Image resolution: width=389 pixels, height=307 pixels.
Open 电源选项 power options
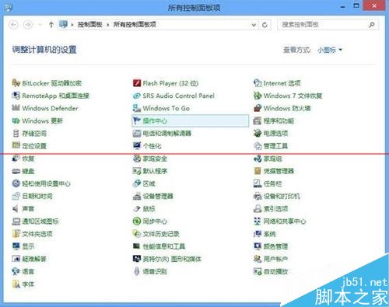click(x=271, y=134)
